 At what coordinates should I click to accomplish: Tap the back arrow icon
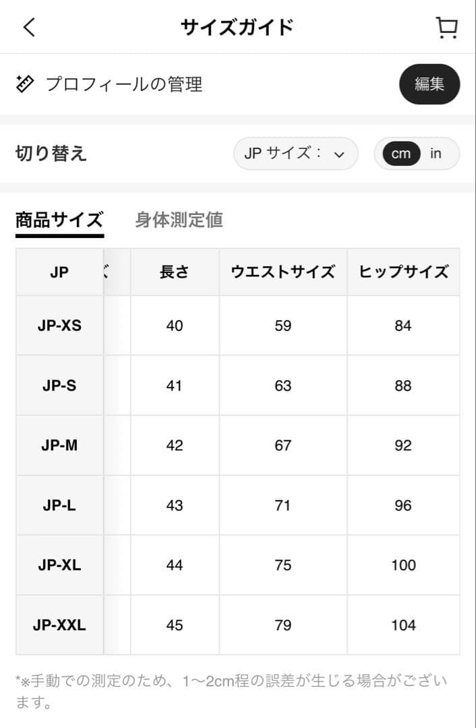29,27
